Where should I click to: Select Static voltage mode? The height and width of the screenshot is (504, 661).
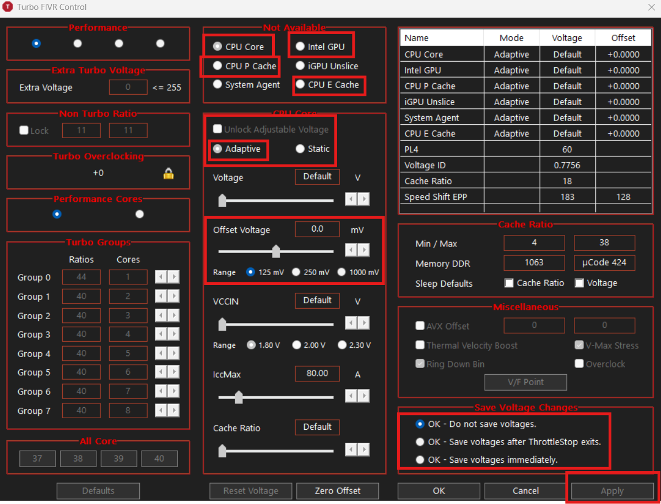pos(300,149)
